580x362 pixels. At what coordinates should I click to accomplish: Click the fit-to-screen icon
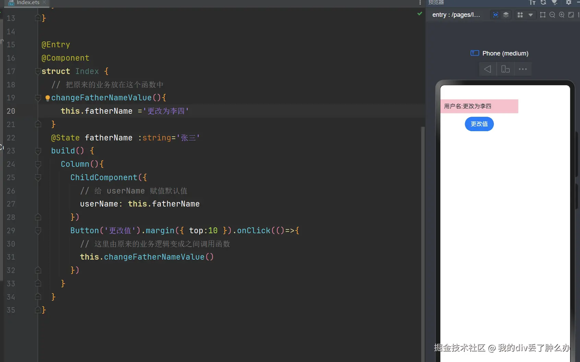[571, 15]
